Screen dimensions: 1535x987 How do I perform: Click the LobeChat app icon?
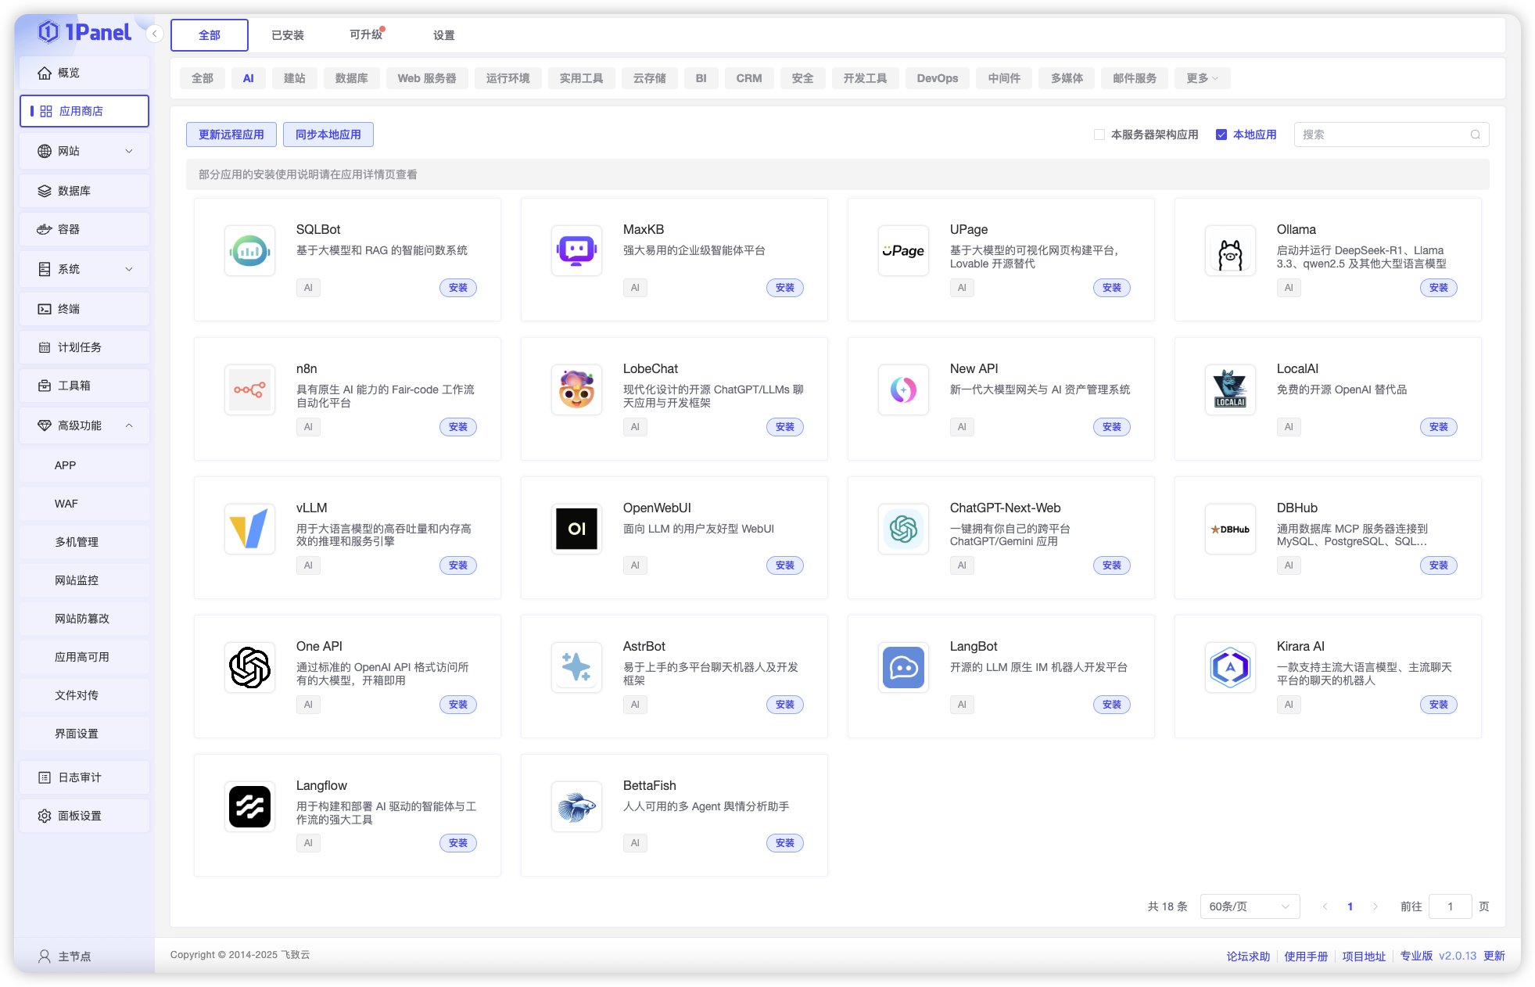(576, 389)
